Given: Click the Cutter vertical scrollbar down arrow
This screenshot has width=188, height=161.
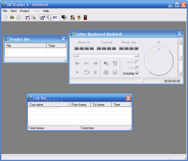Looking at the screenshot, I should (x=180, y=73).
